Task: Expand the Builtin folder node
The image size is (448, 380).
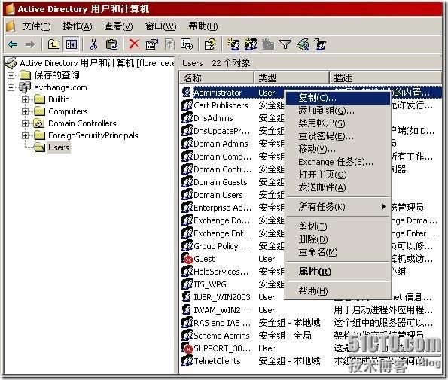Action: click(25, 99)
